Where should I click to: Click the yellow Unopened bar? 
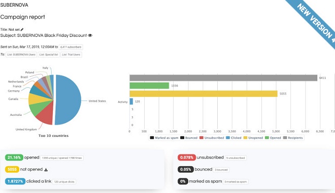(204, 94)
